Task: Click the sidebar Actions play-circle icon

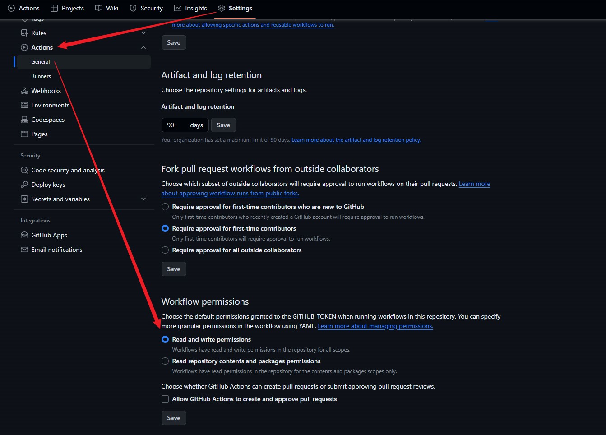Action: click(24, 47)
